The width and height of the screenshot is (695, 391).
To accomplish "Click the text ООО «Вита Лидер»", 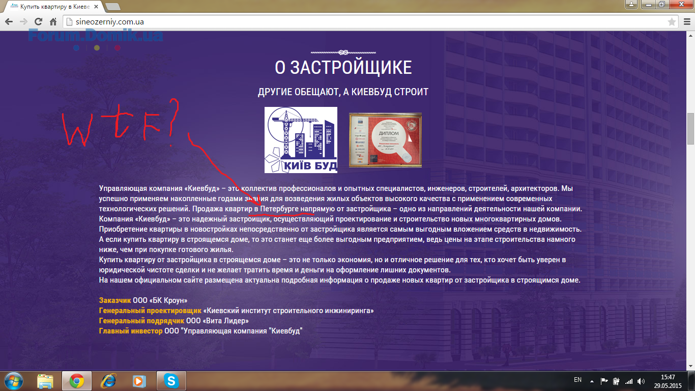I will pyautogui.click(x=217, y=321).
